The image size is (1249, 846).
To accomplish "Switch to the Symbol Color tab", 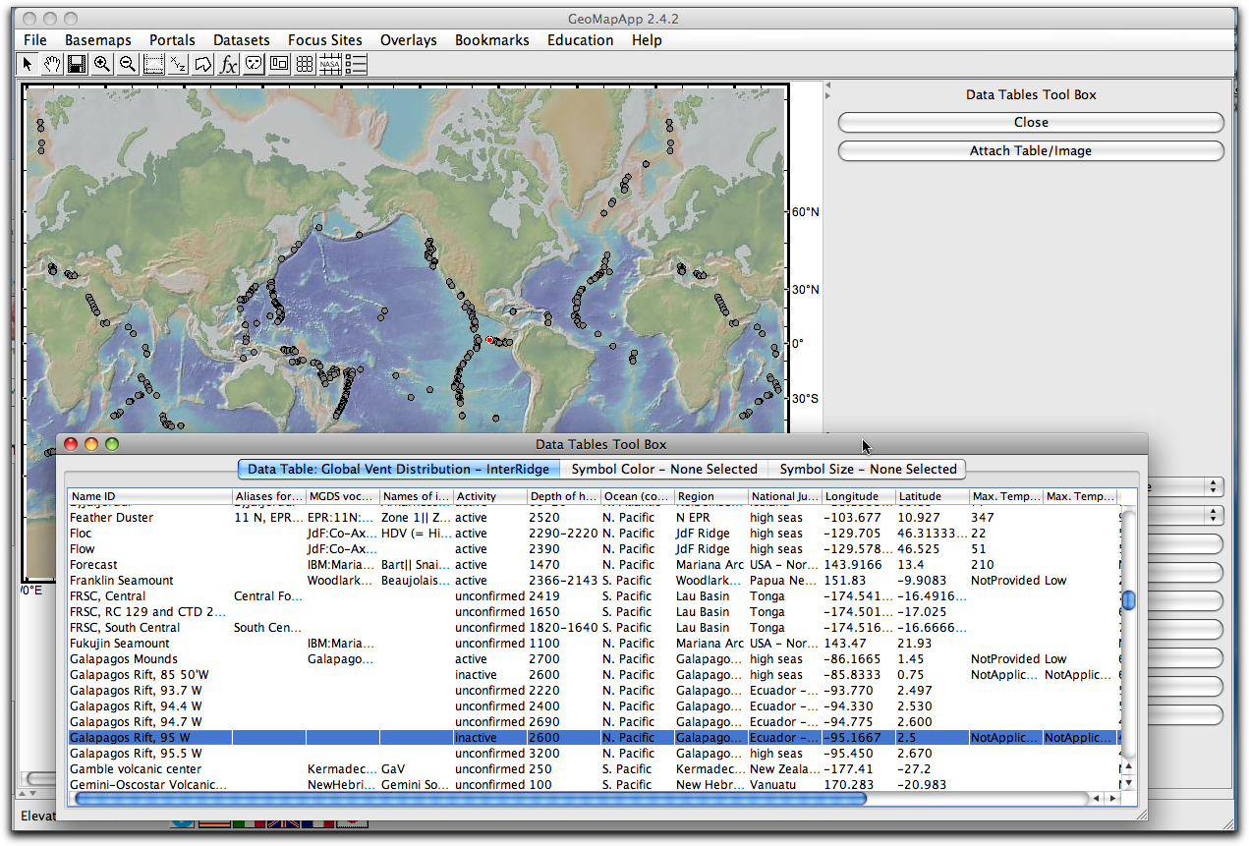I will pos(664,470).
